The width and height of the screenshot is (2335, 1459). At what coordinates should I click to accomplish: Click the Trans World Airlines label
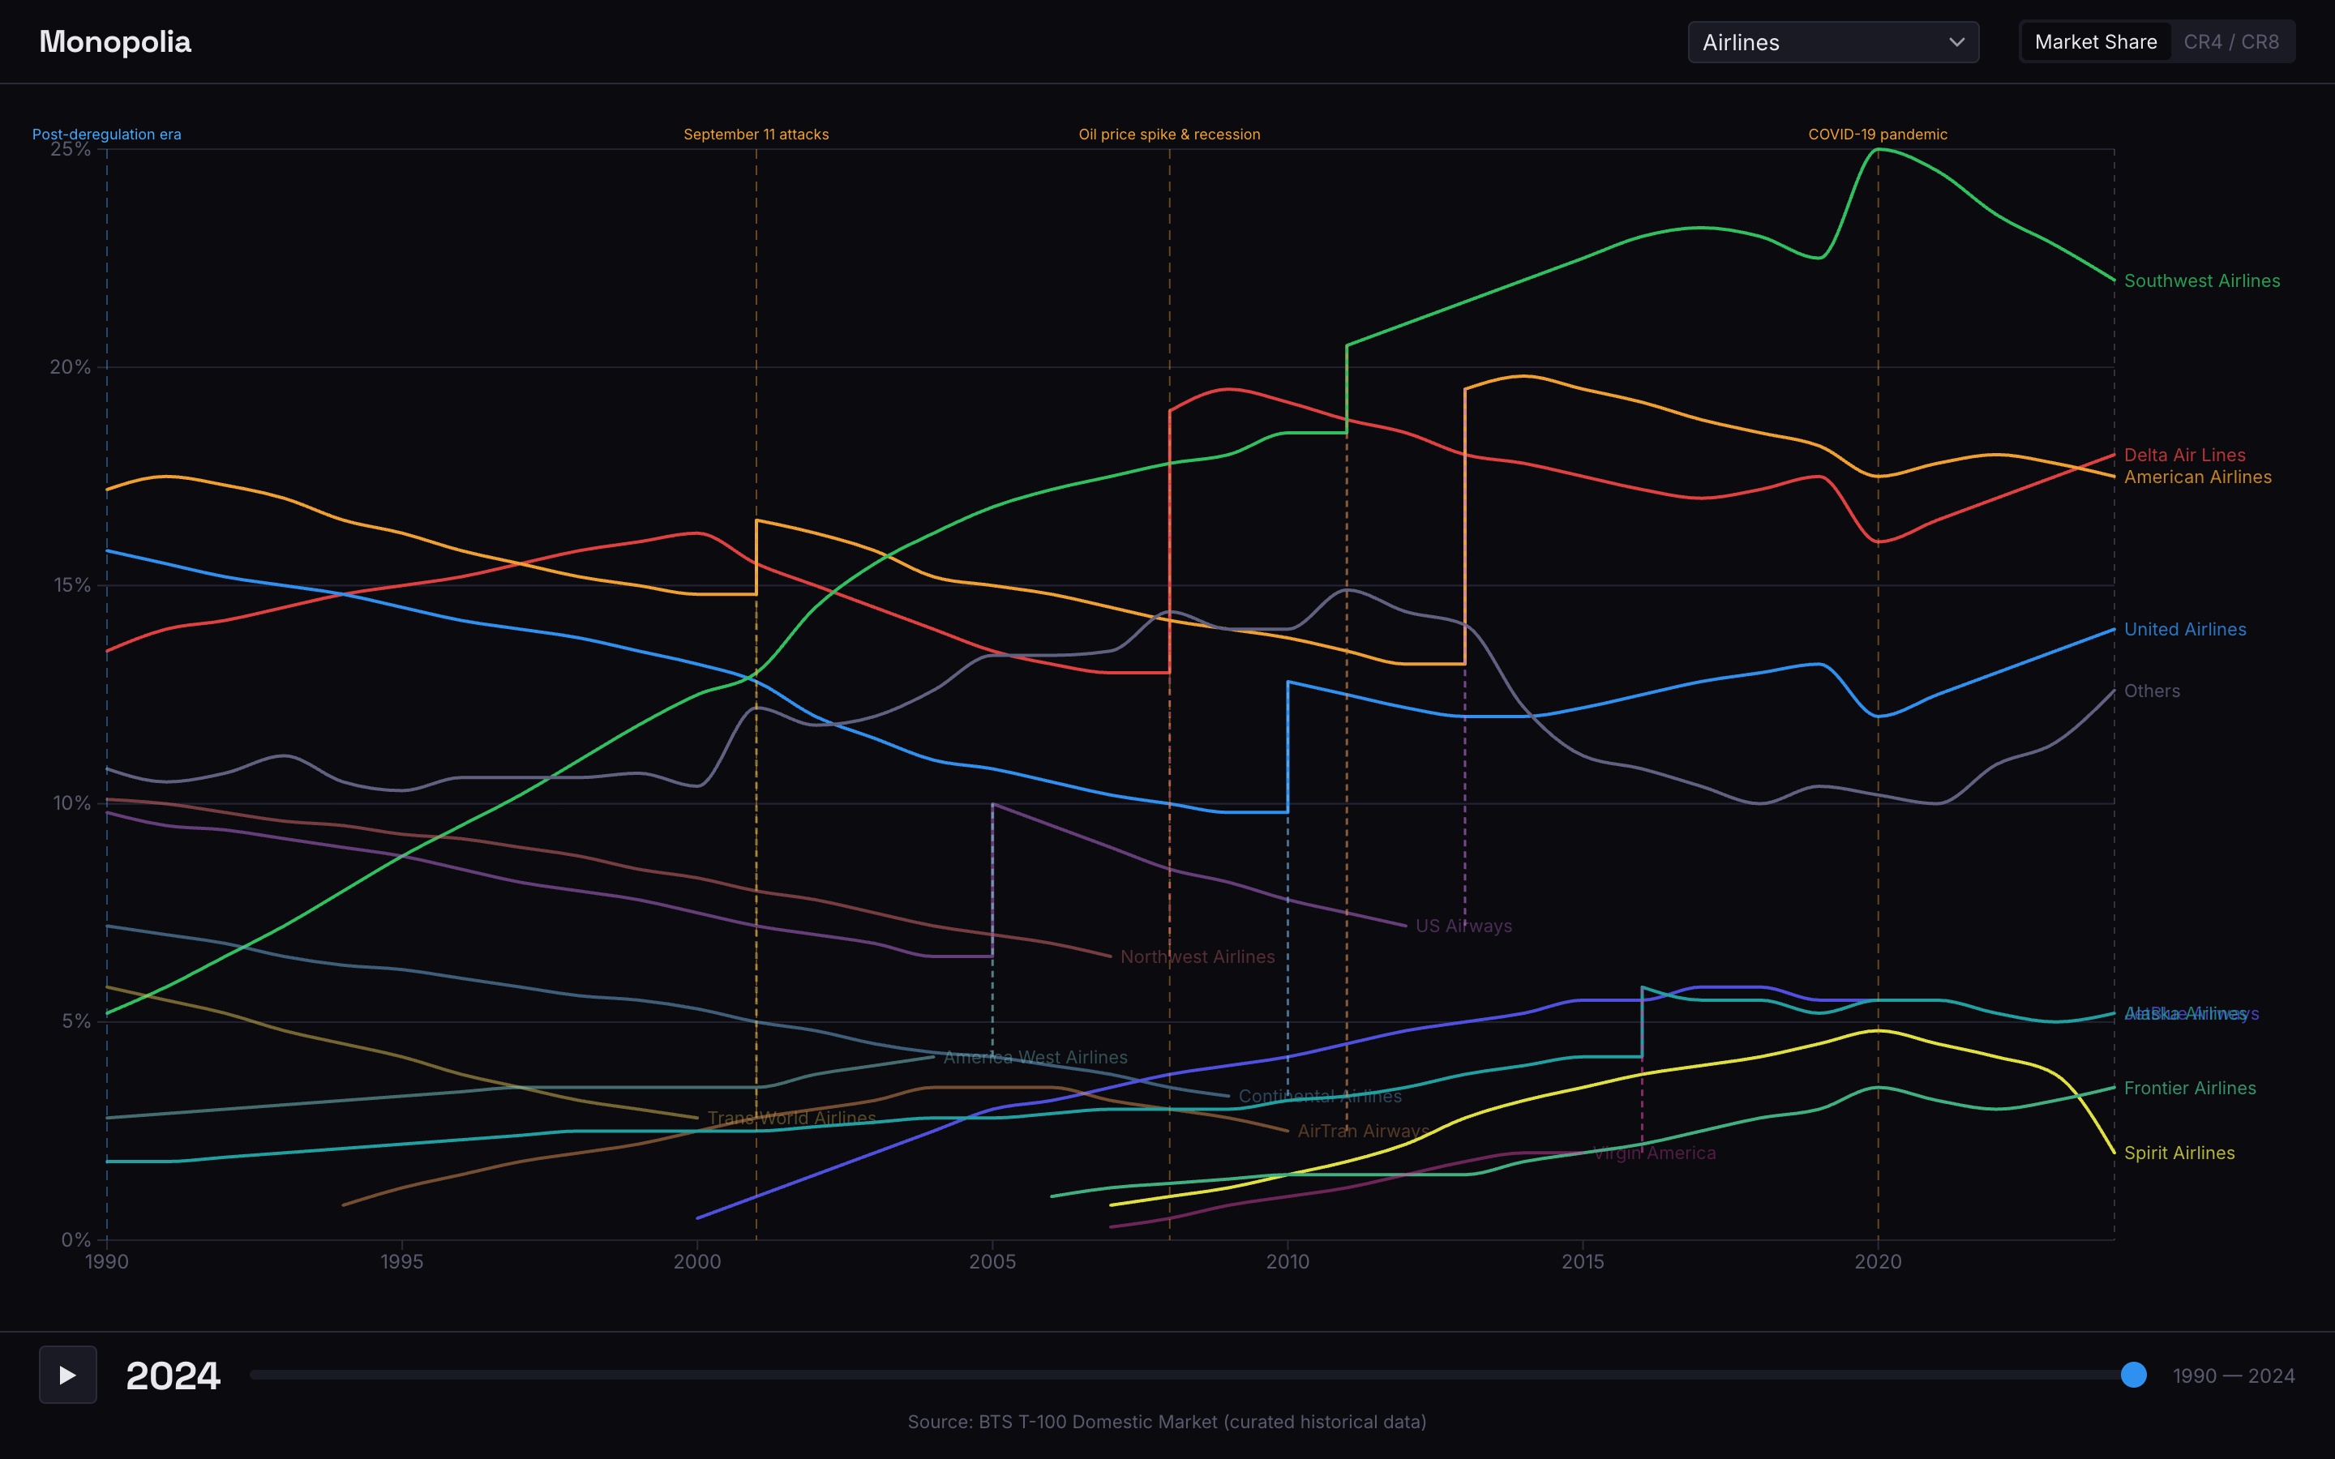[791, 1119]
